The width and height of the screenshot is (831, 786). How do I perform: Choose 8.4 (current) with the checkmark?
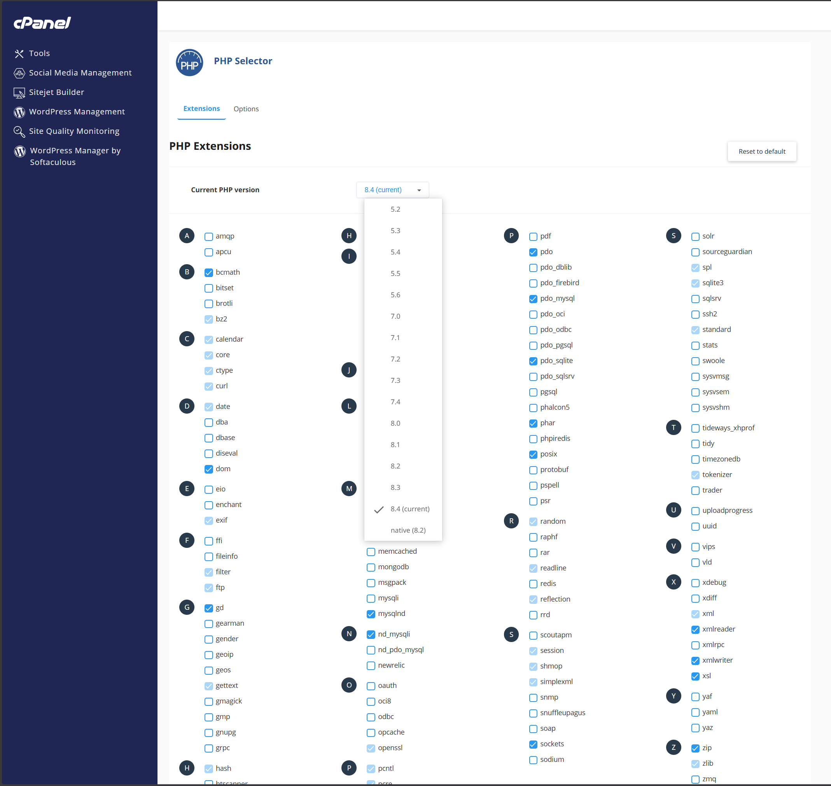point(410,509)
